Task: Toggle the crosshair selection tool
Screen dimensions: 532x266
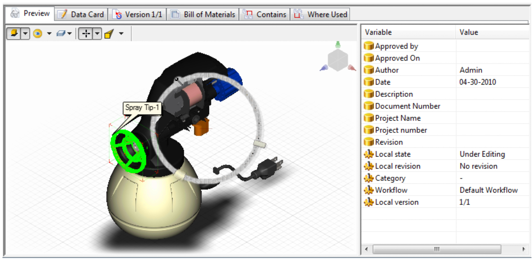Action: point(86,34)
